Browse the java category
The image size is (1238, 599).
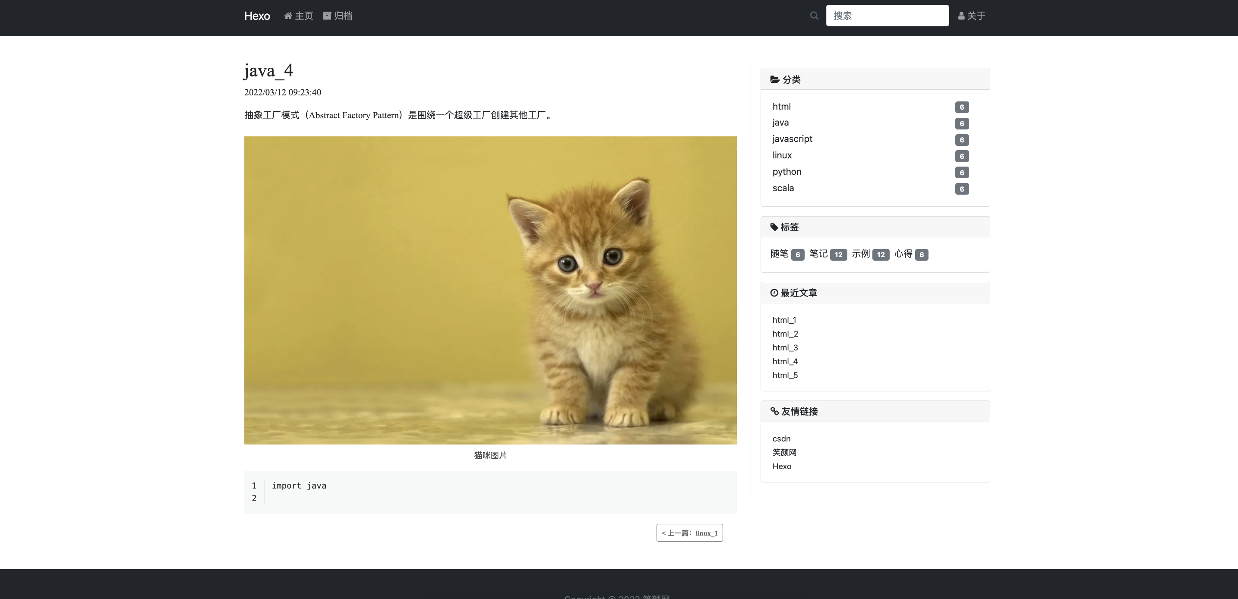point(780,123)
